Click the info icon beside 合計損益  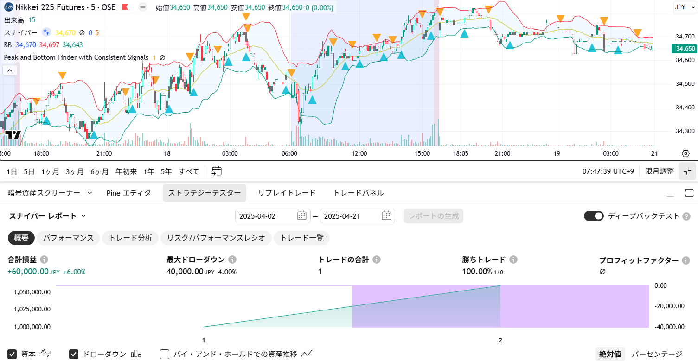(x=44, y=260)
